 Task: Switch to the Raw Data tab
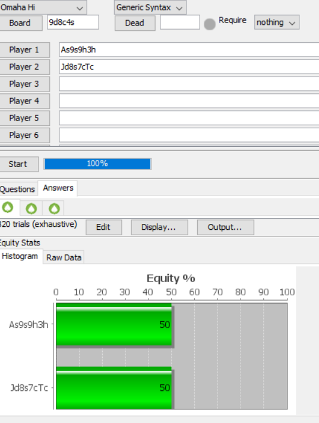[64, 257]
